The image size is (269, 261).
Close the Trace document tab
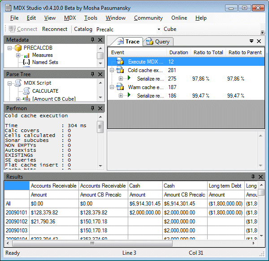coord(259,41)
